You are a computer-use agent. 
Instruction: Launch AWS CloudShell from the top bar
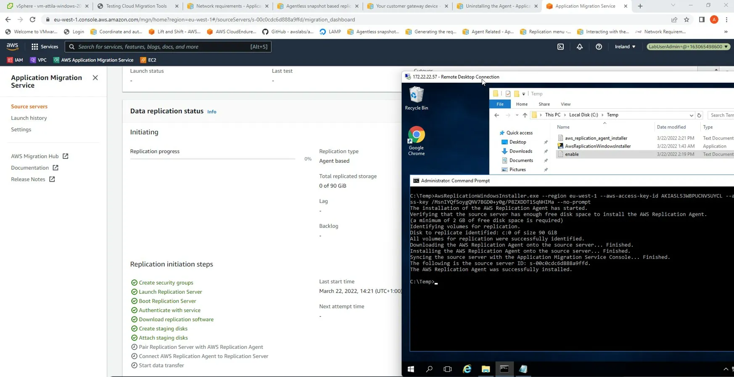click(560, 47)
